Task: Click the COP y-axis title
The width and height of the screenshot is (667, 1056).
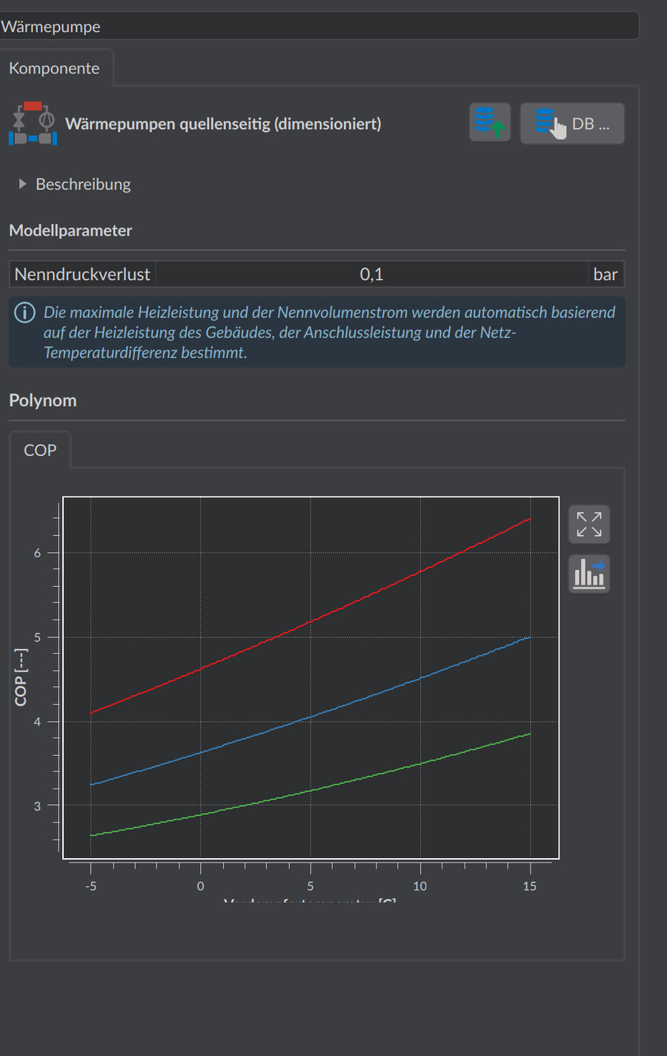Action: [21, 677]
